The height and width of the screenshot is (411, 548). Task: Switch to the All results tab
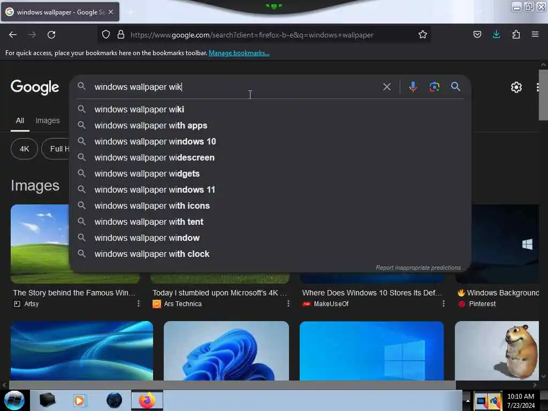(x=20, y=120)
